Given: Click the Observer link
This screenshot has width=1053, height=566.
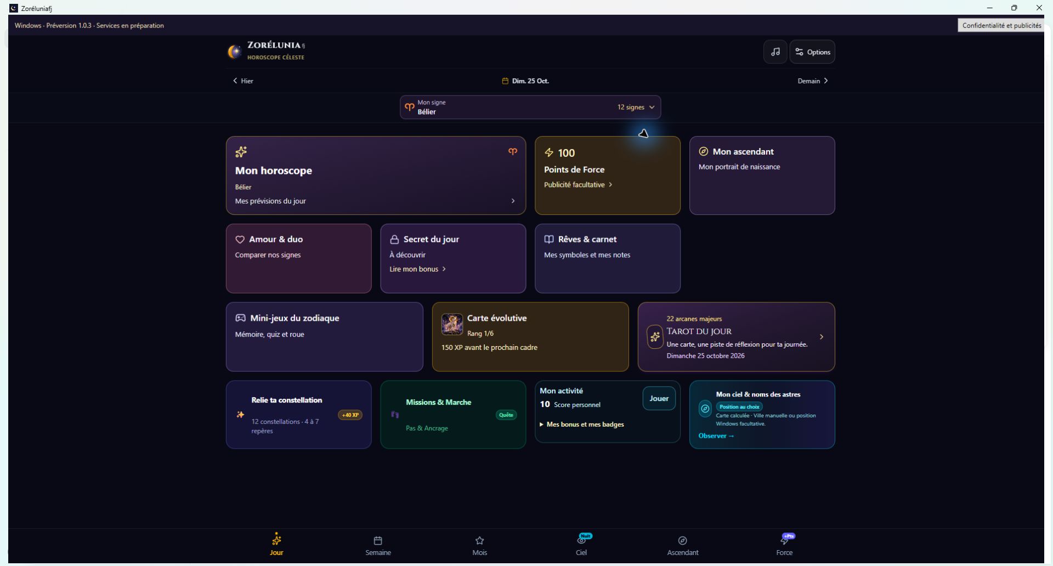Looking at the screenshot, I should pos(716,436).
